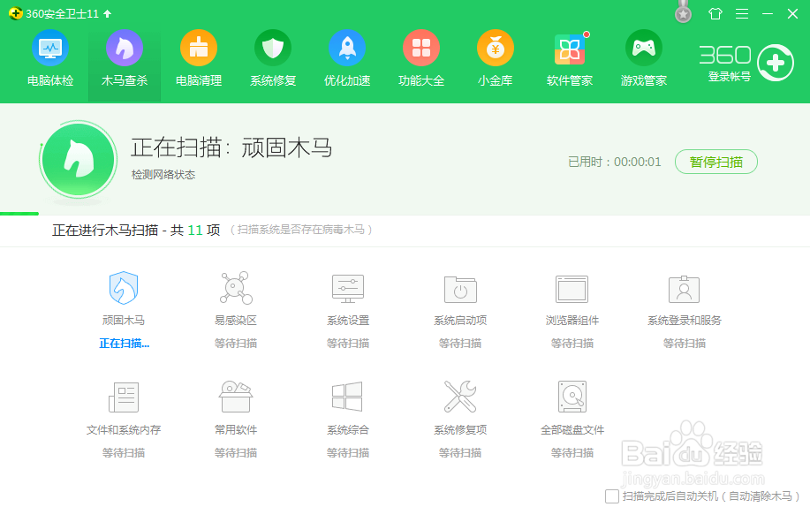Viewport: 810px width, 507px height.
Task: Select the 全部磁盘文件 disk icon
Action: point(572,397)
